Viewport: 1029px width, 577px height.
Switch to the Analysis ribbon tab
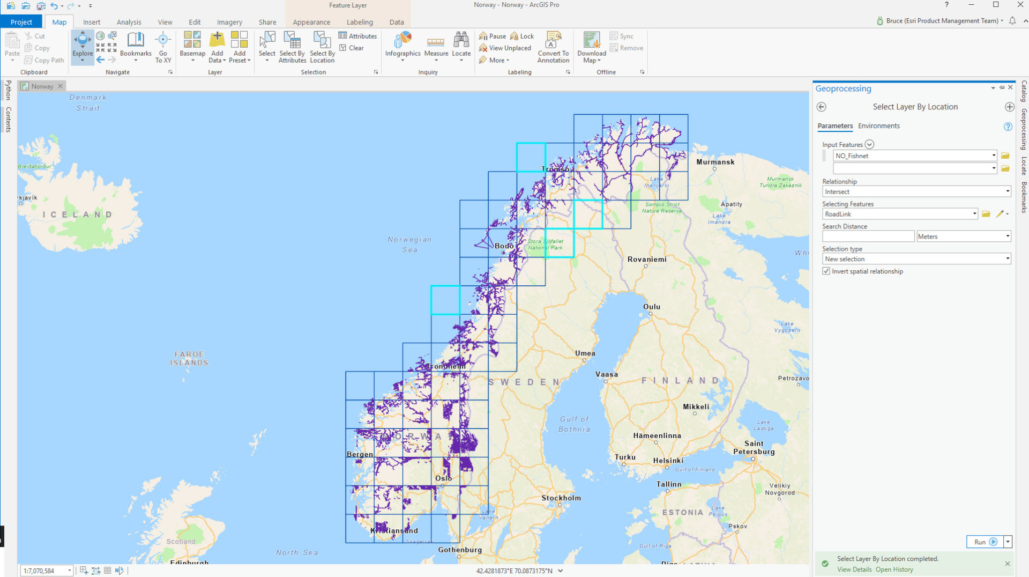pos(129,22)
